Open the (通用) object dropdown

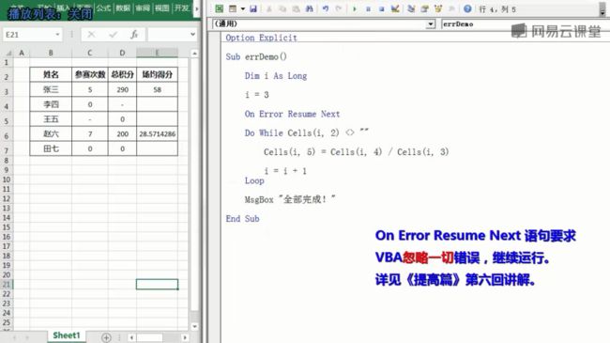click(x=430, y=24)
